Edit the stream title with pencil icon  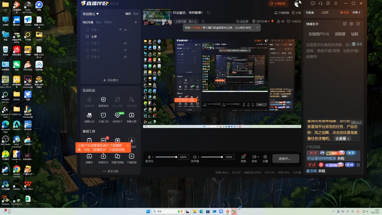(209, 12)
